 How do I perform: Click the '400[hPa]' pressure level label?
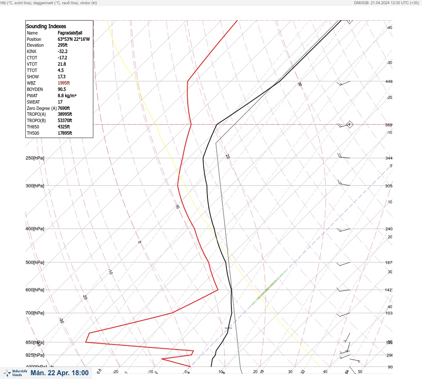(35, 229)
